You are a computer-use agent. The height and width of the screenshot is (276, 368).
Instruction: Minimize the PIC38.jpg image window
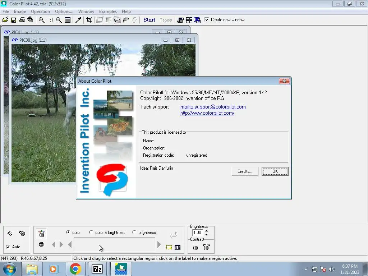(x=165, y=40)
